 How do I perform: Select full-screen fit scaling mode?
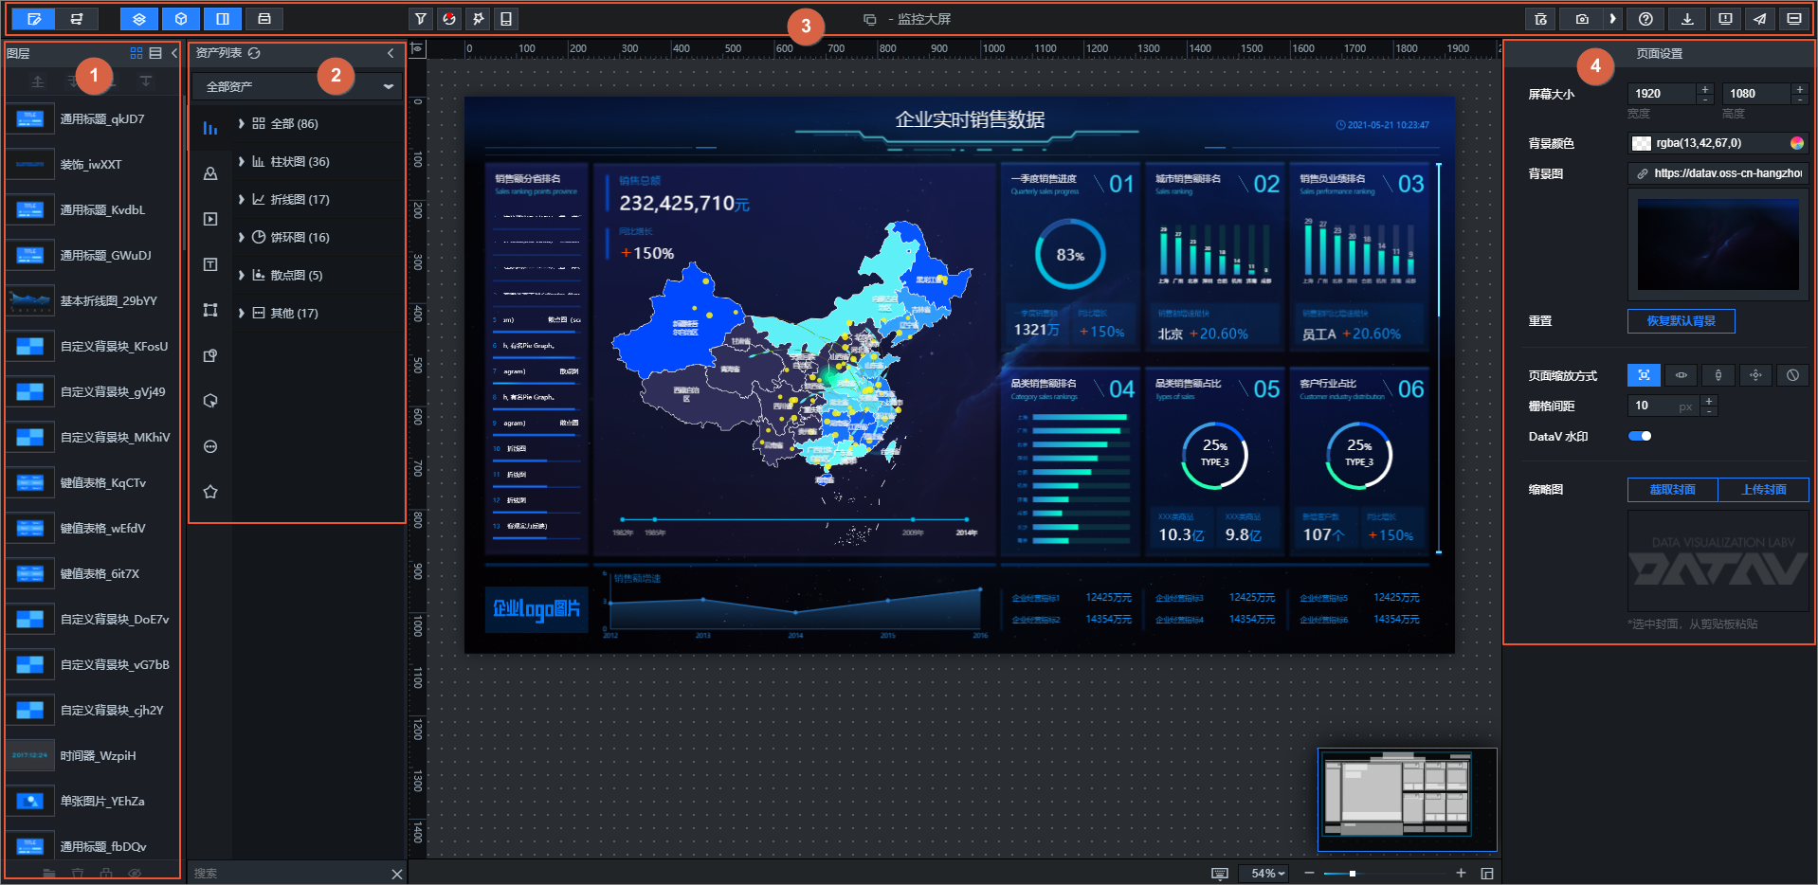coord(1644,375)
